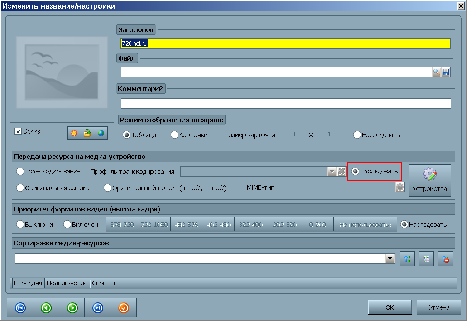Click the orange checkmark apply icon

(x=124, y=308)
